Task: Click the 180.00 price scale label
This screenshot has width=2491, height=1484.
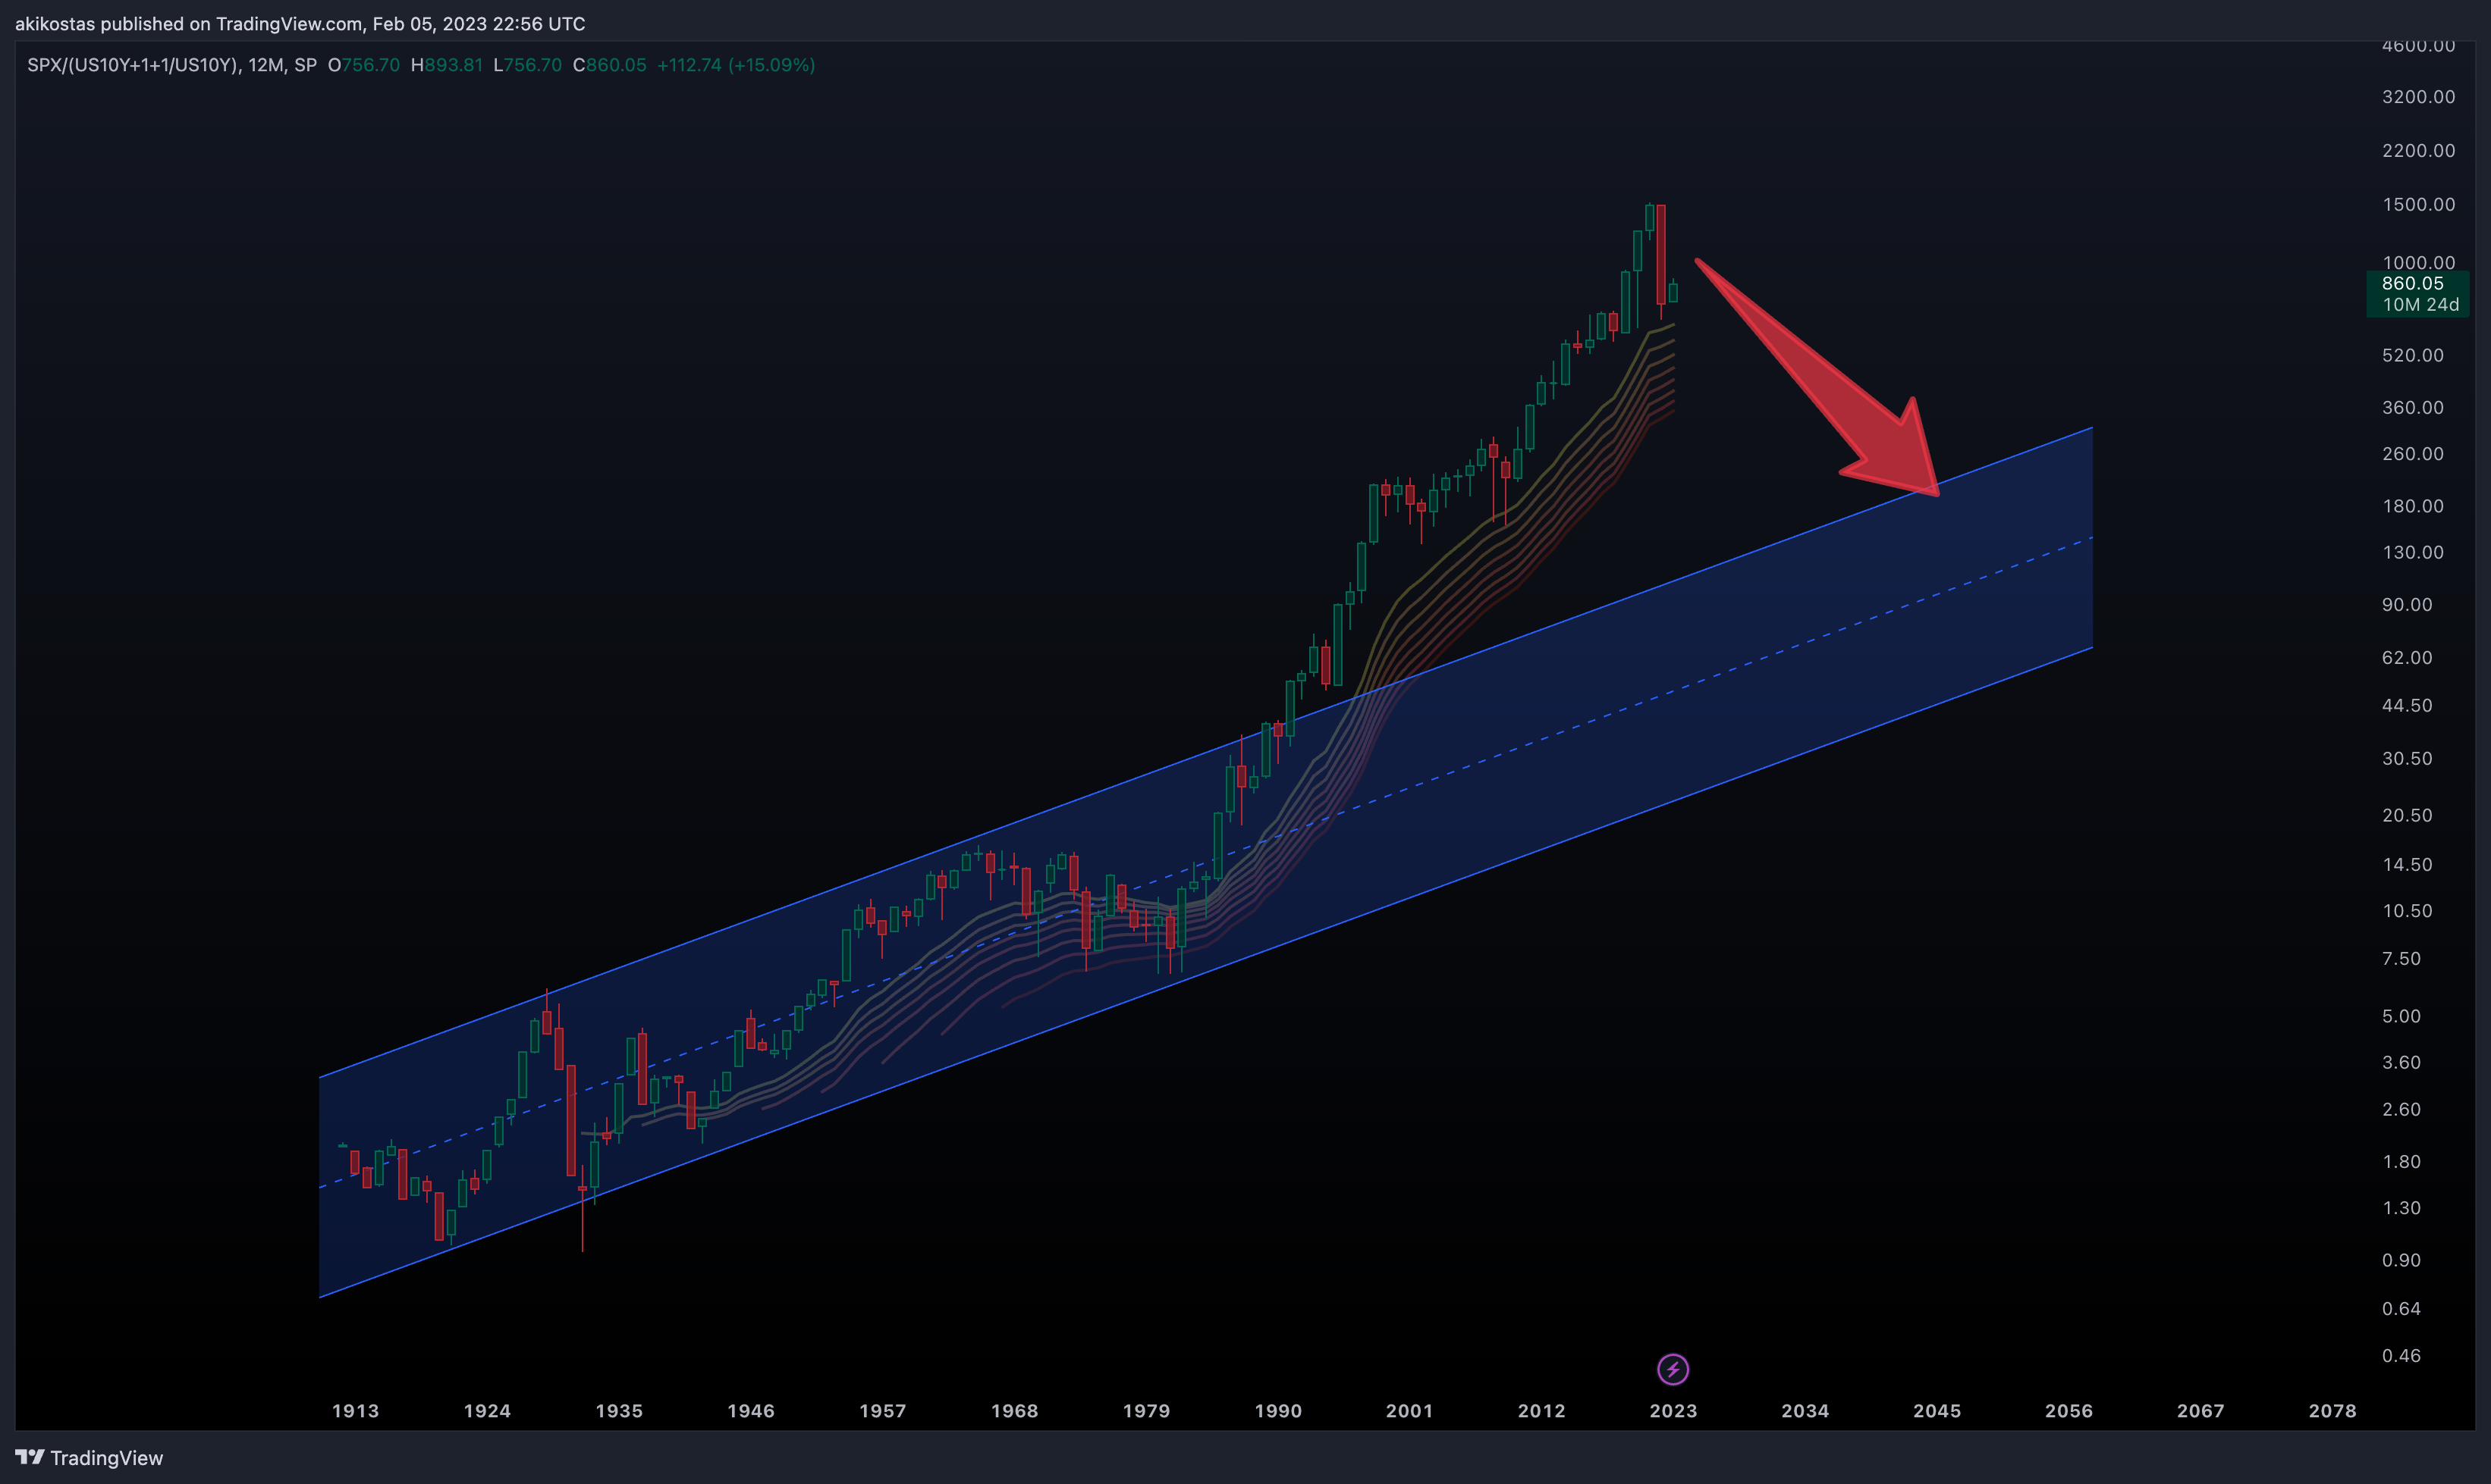Action: tap(2413, 506)
